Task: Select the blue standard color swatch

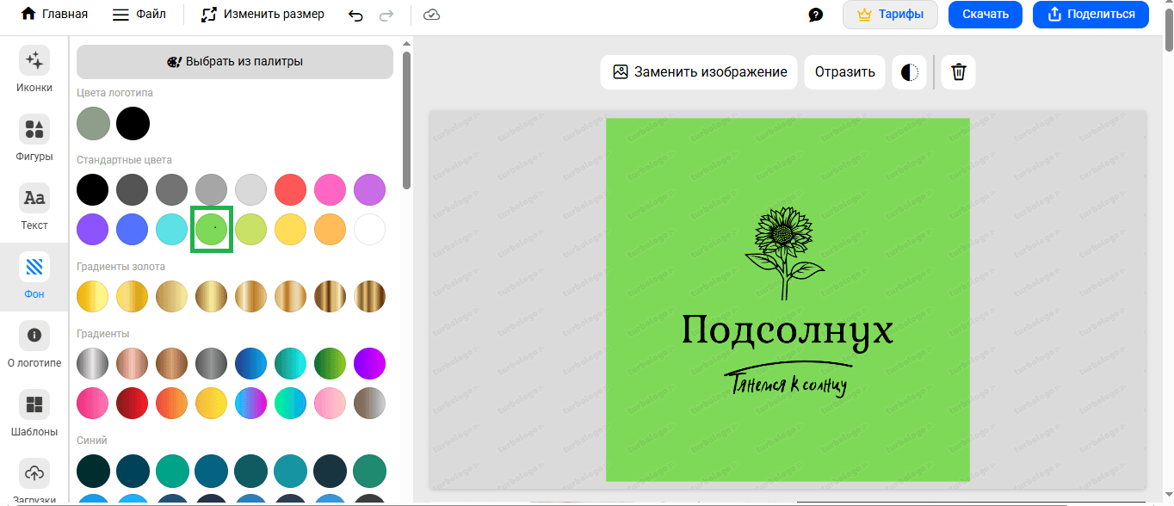Action: (133, 230)
